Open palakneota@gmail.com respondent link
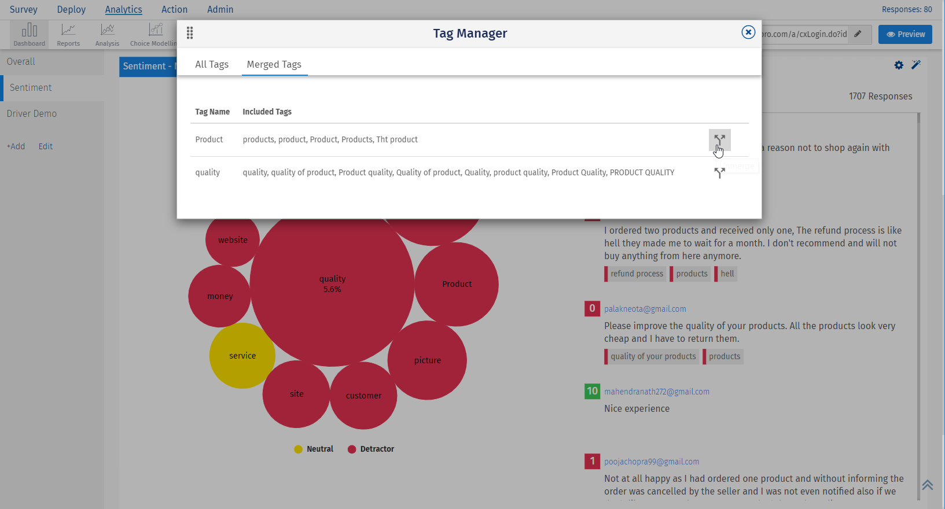 [645, 309]
